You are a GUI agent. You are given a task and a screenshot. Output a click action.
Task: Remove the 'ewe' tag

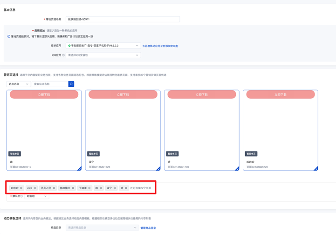pyautogui.click(x=35, y=188)
